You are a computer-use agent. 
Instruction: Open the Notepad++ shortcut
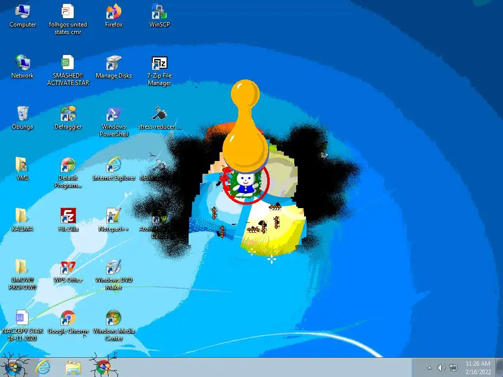(x=113, y=220)
